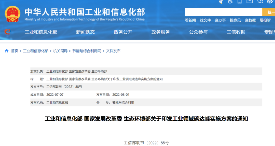Open the mobile phone version icon
The image size is (275, 146).
click(x=240, y=2)
